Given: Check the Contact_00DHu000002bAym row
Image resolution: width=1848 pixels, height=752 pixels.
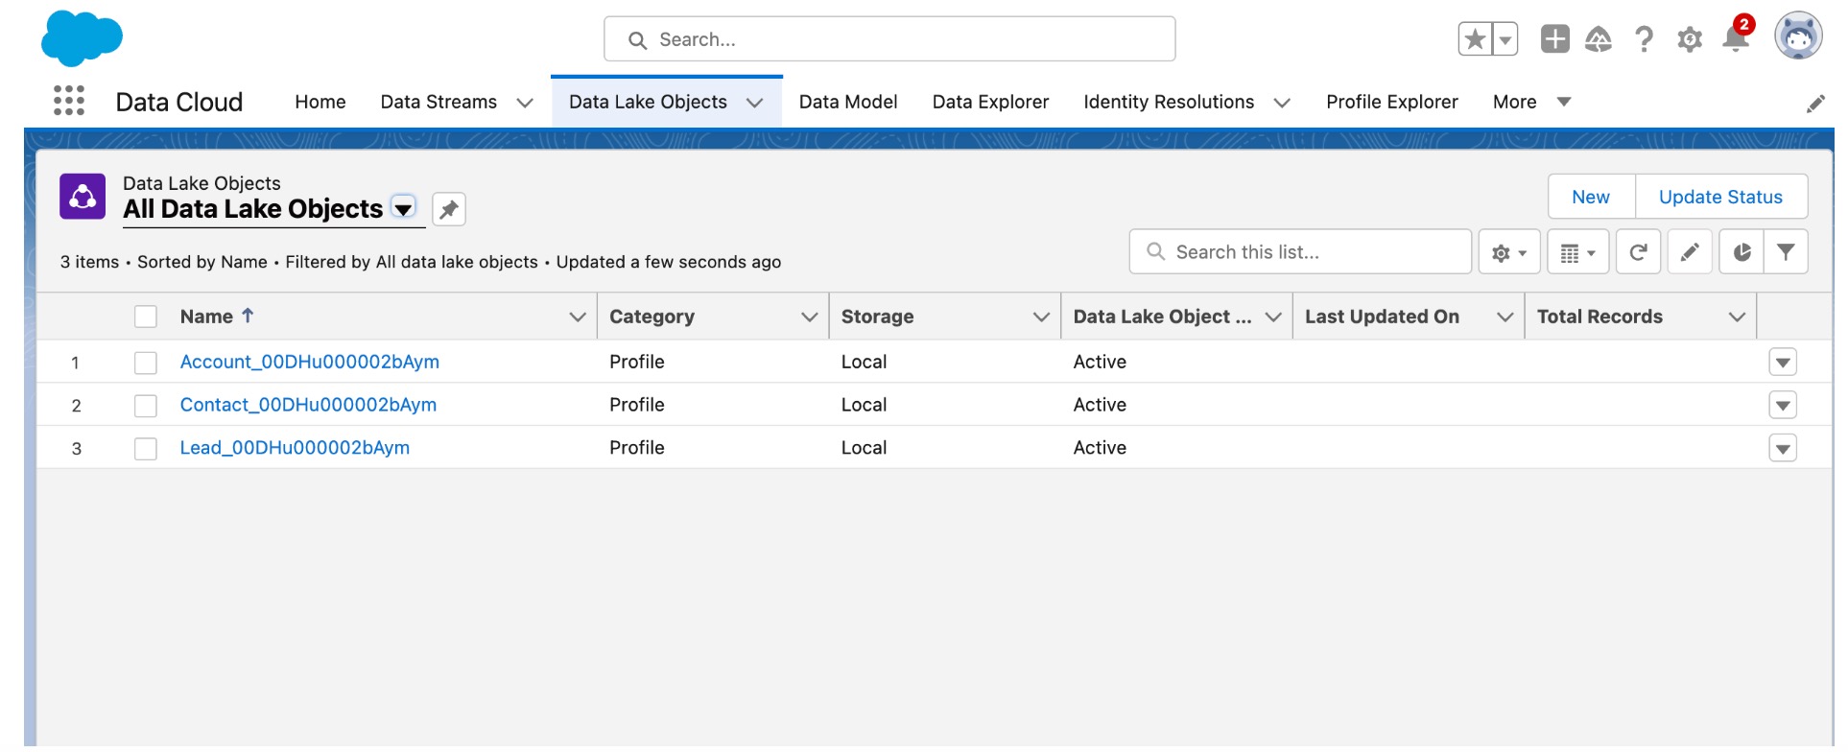Looking at the screenshot, I should [146, 406].
